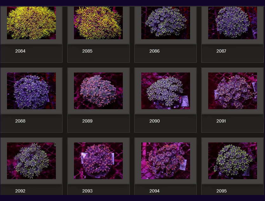Select the label text 2089
Image resolution: width=265 pixels, height=201 pixels.
[87, 121]
